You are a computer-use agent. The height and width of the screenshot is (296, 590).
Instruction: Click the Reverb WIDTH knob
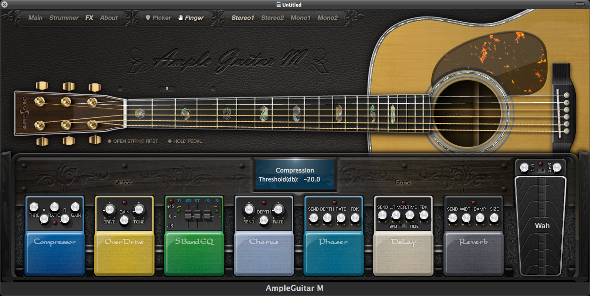coord(466,218)
